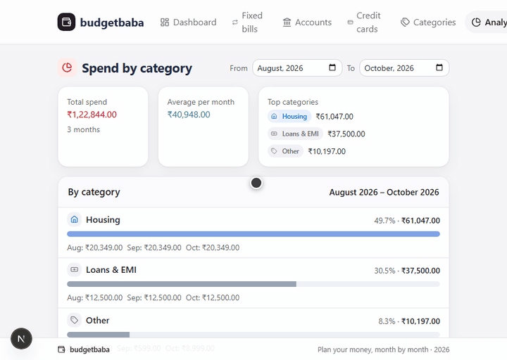
Task: Click Aug: ₹12,500.00 under Loans & EMI
Action: 95,297
